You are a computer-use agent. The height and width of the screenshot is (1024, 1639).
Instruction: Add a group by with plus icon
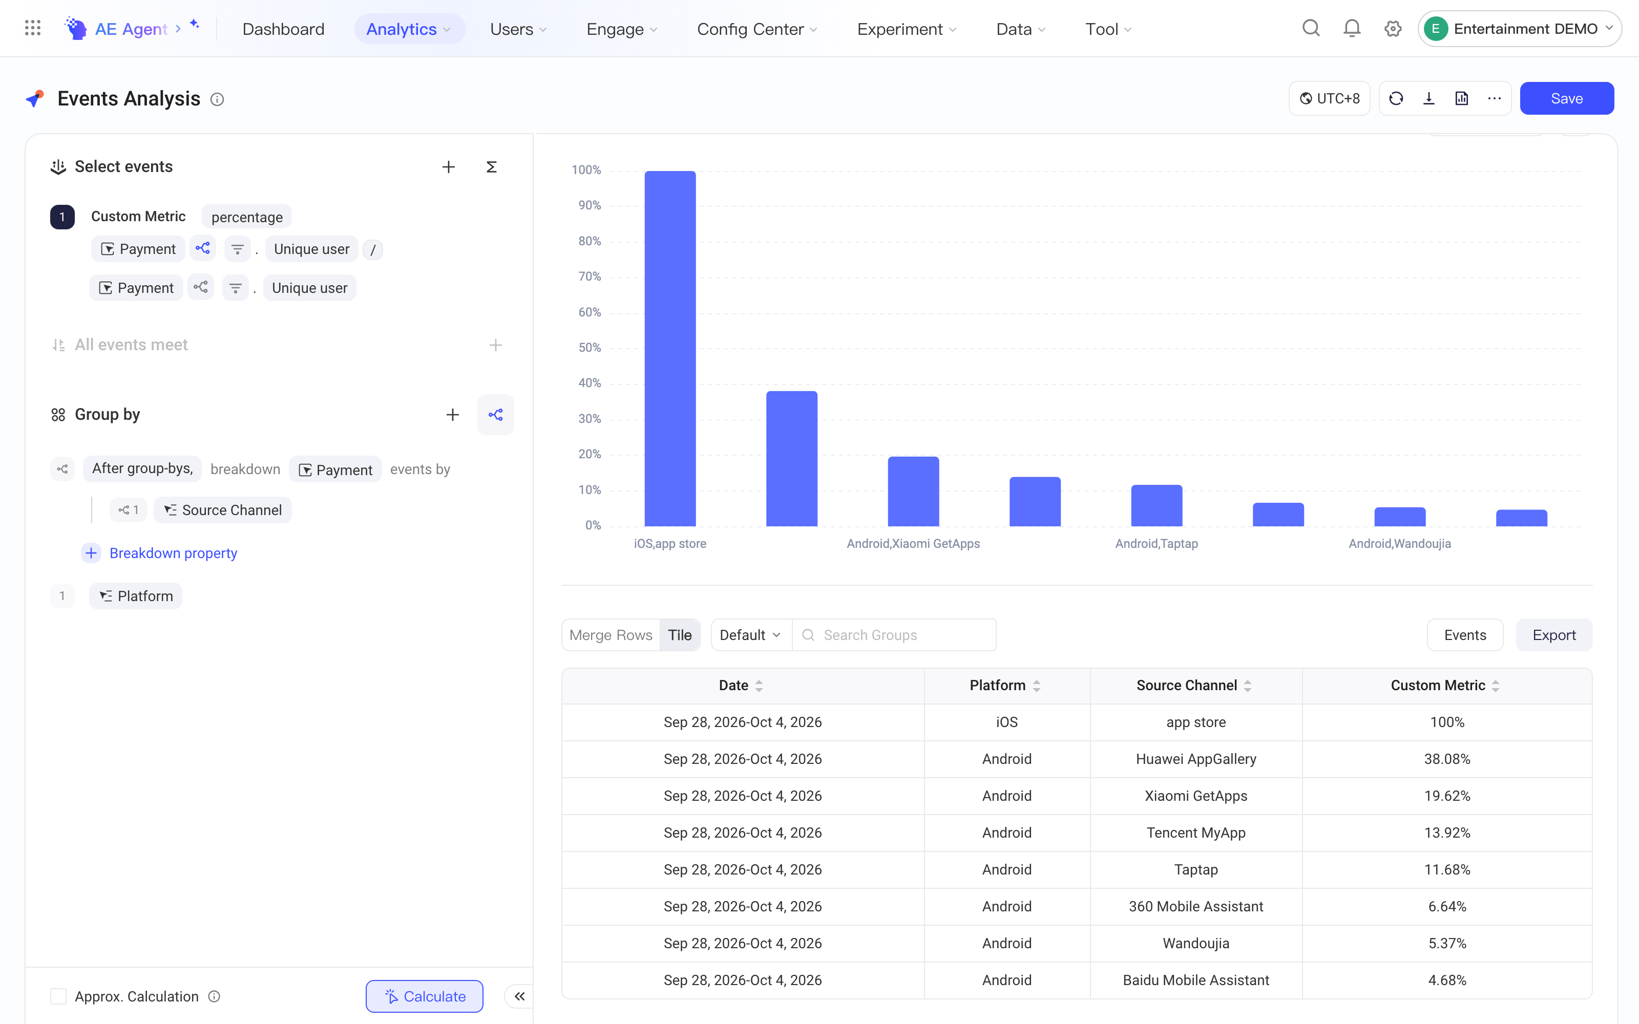(x=452, y=415)
